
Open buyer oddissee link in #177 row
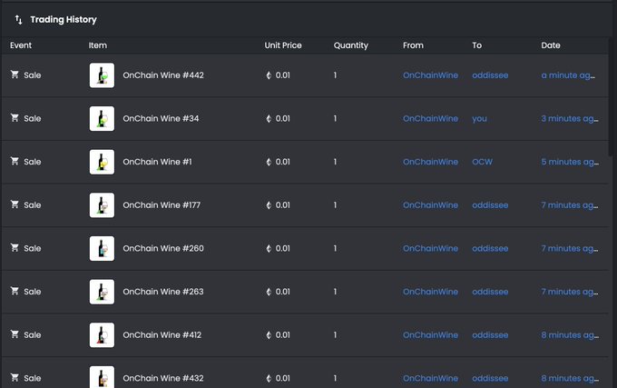(490, 205)
